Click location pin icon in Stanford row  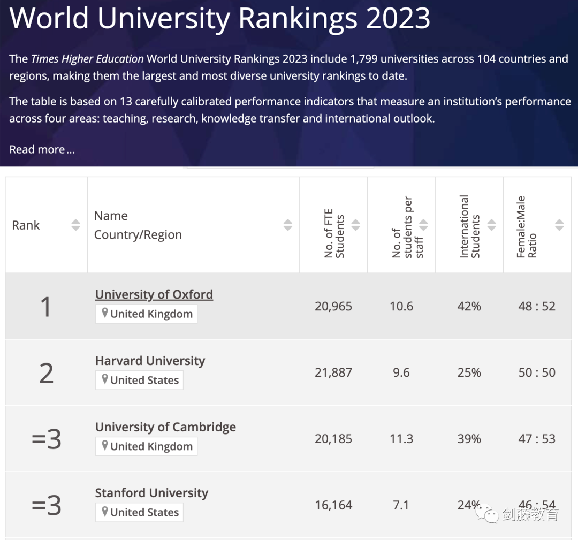pos(105,512)
